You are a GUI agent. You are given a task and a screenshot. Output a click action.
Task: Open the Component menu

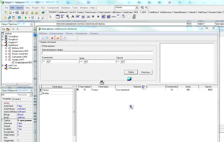point(53,8)
